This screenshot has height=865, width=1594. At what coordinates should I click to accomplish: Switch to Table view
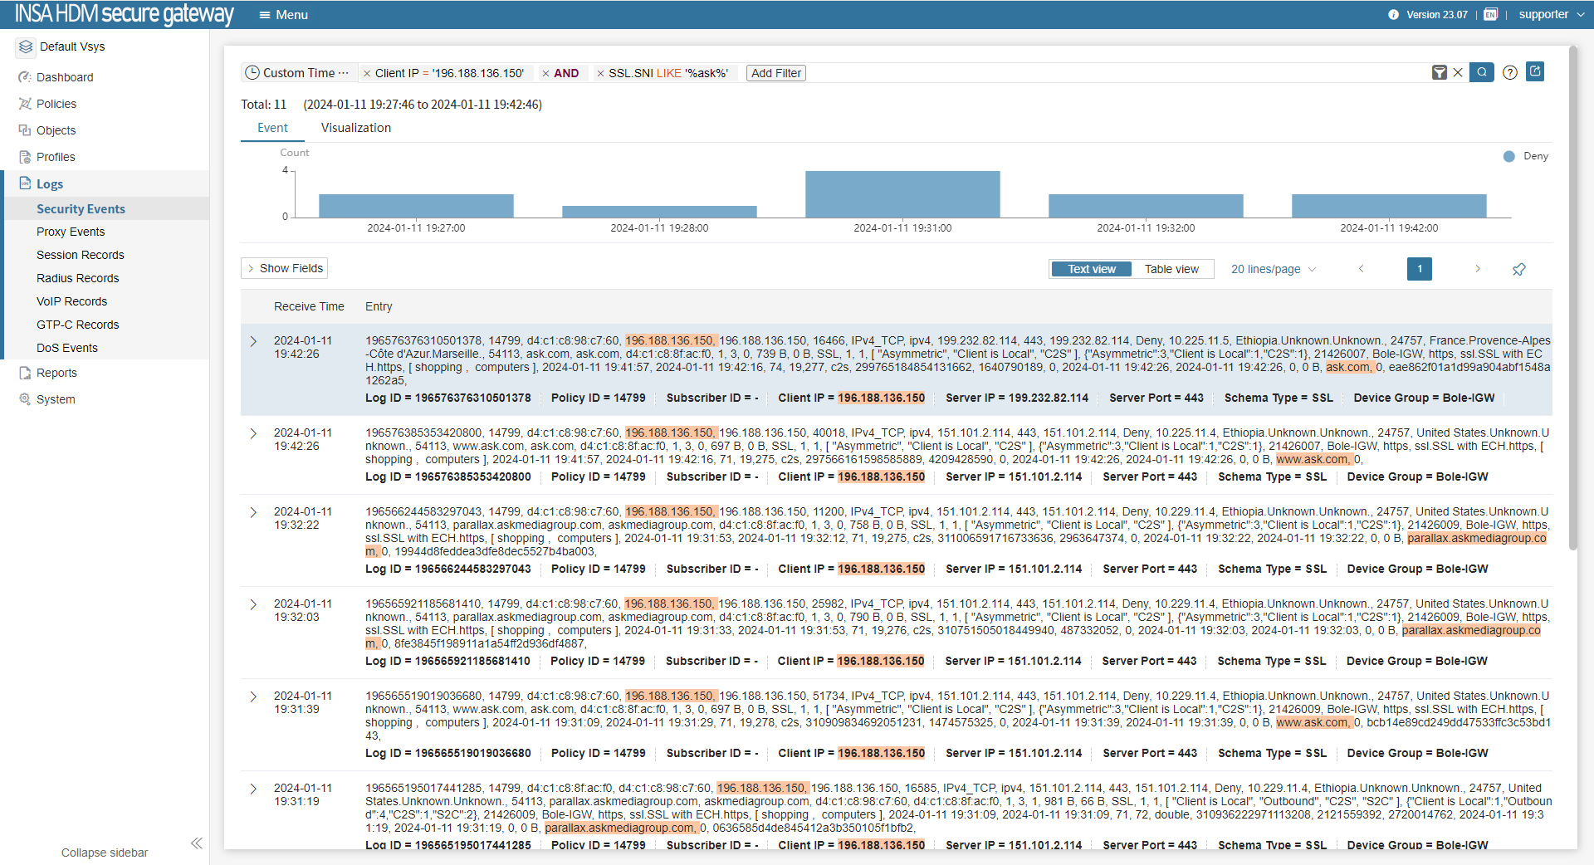coord(1171,269)
